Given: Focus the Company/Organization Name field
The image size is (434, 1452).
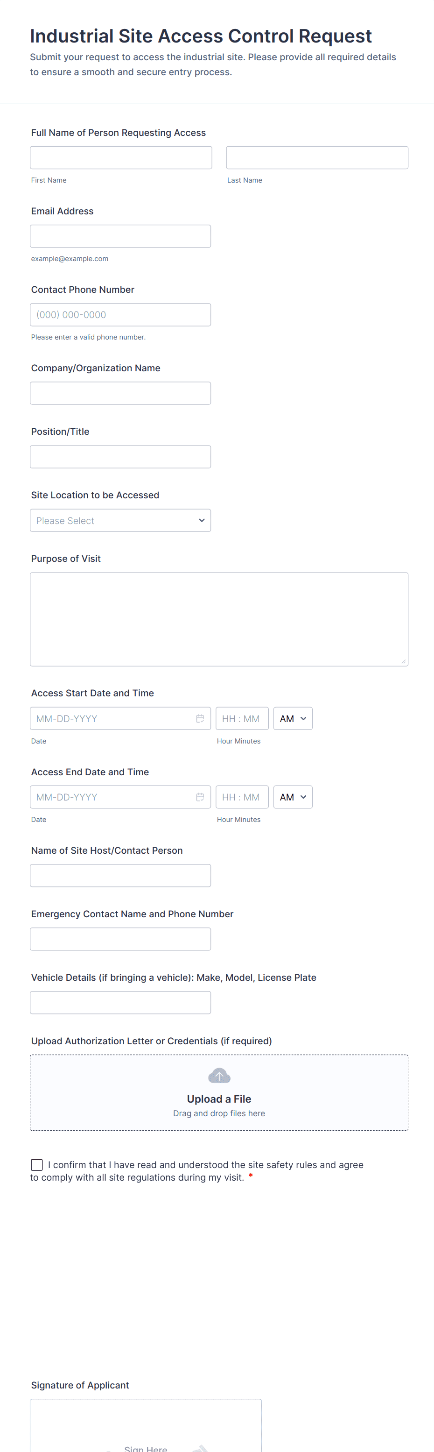Looking at the screenshot, I should point(120,393).
